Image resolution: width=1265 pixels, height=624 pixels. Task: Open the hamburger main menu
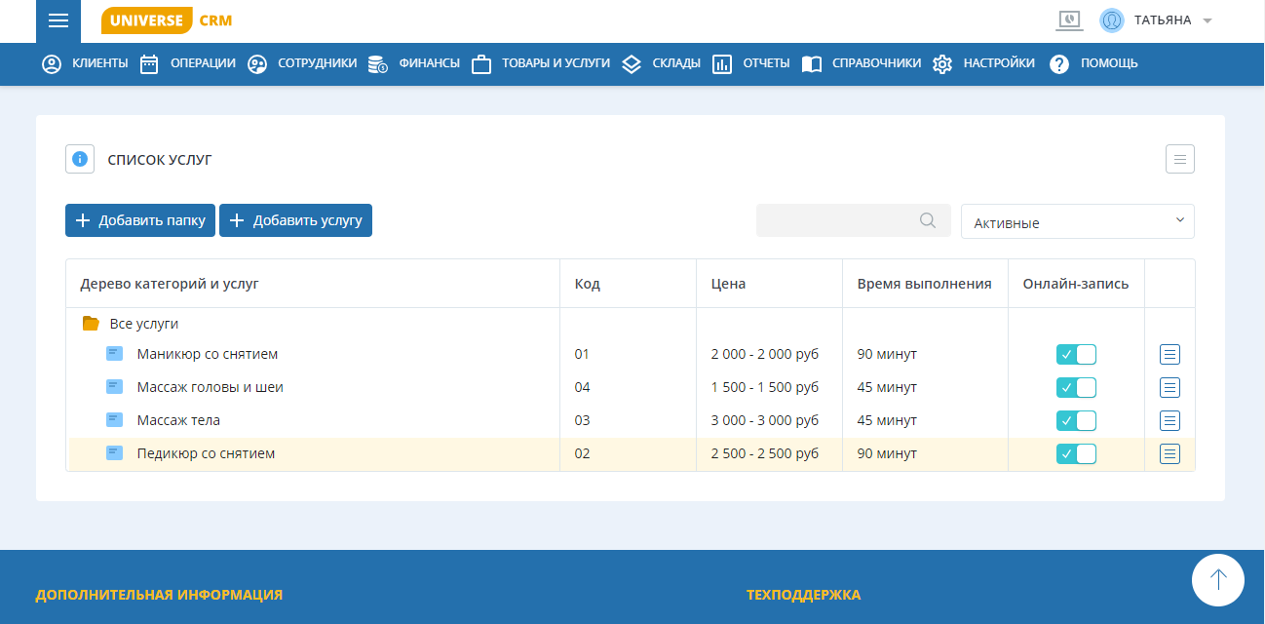click(57, 21)
